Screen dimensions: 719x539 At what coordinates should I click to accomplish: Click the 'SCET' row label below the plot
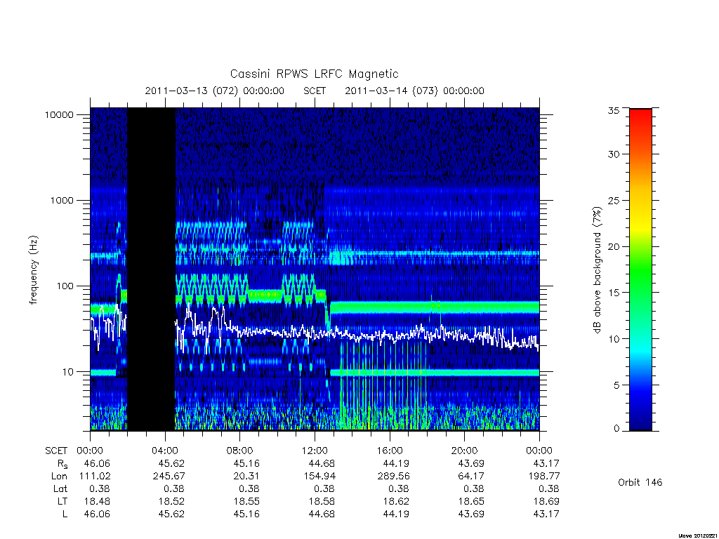click(56, 451)
